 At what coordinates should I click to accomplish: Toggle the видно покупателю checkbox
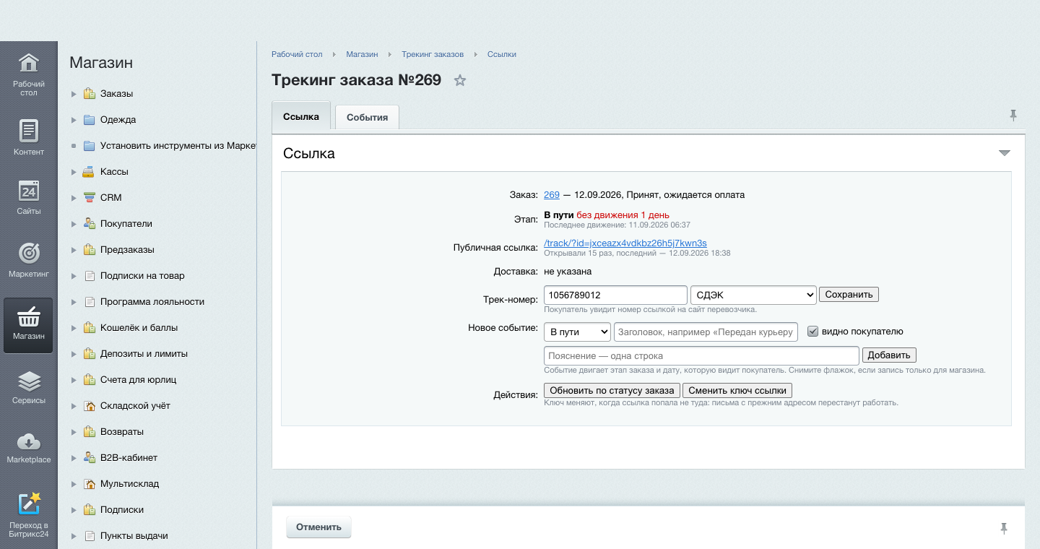812,332
